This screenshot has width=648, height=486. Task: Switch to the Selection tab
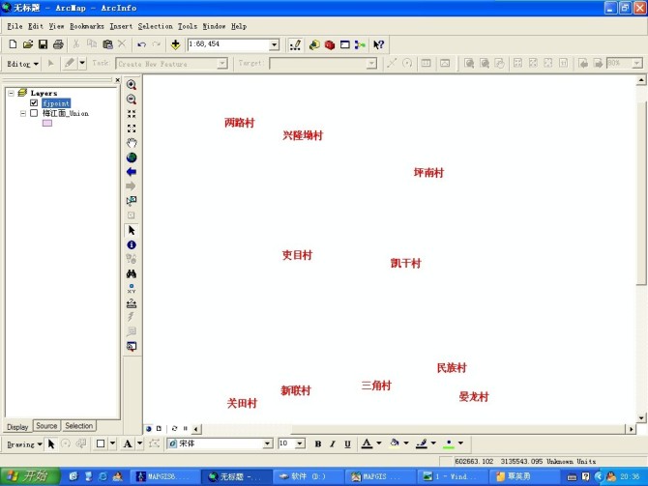pyautogui.click(x=78, y=426)
